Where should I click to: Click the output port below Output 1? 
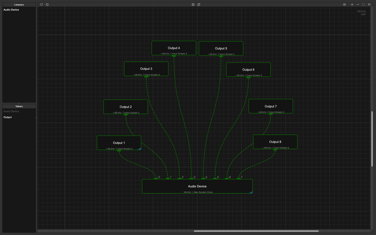coord(119,151)
